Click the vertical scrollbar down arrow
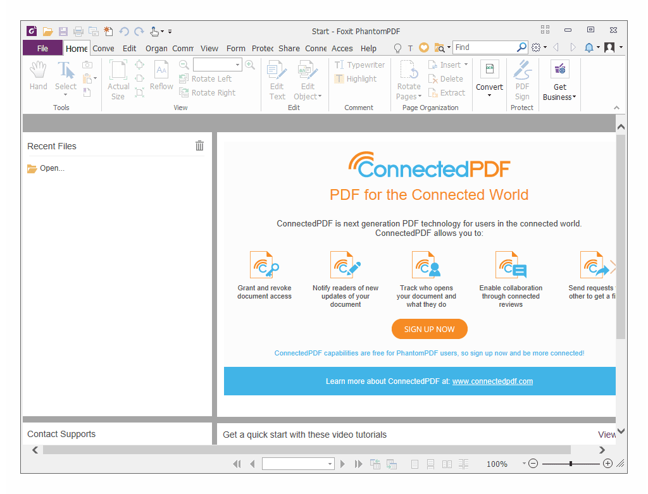Screen dimensions: 648x494 coord(621,431)
